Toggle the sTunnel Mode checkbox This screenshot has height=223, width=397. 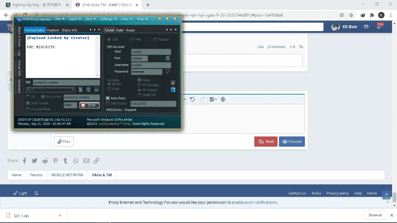click(x=28, y=109)
